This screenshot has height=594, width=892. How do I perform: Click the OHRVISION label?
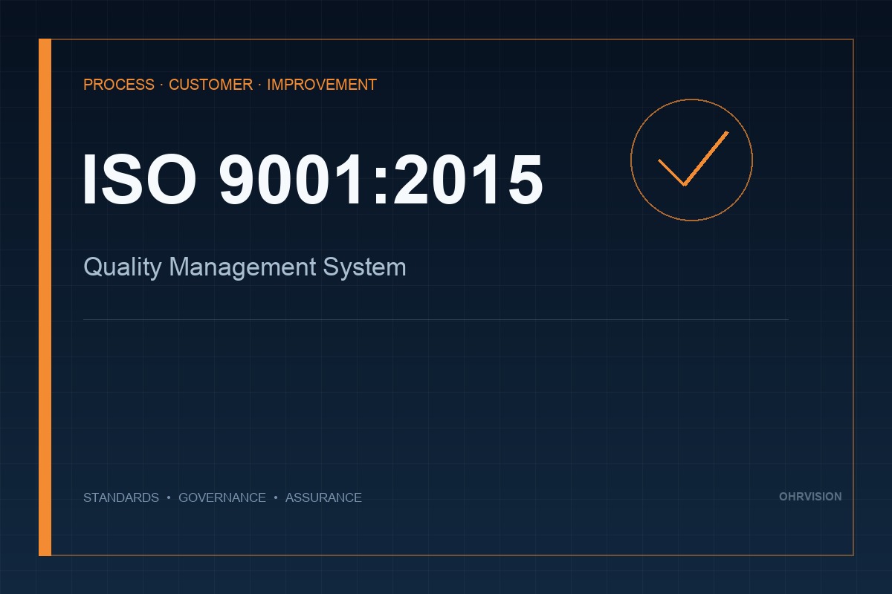[810, 497]
